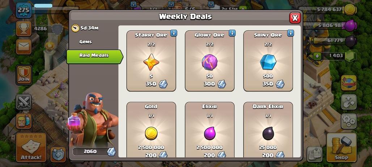Open info for Glowy Ore deal
Image resolution: width=372 pixels, height=167 pixels.
tap(232, 33)
